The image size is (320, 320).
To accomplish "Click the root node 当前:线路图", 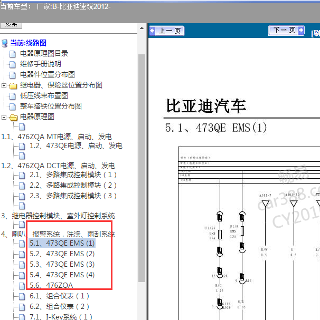I will tap(28, 43).
